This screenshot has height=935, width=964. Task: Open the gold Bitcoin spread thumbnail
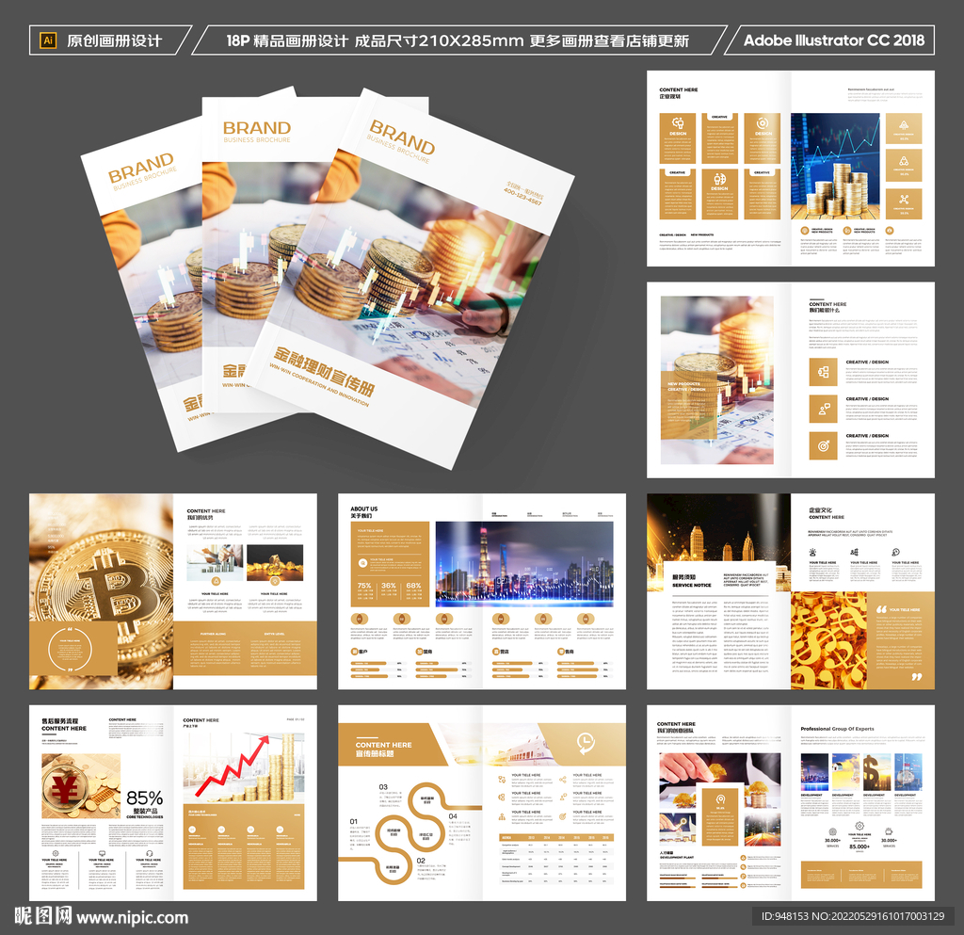coord(173,591)
